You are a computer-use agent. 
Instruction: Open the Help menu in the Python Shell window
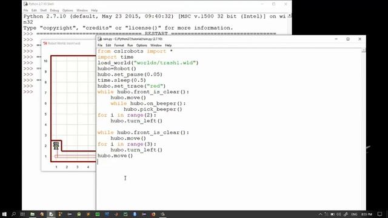(x=95, y=10)
